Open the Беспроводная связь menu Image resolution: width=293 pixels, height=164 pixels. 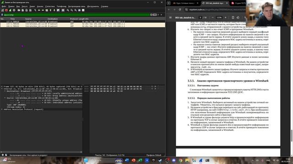tap(76, 6)
